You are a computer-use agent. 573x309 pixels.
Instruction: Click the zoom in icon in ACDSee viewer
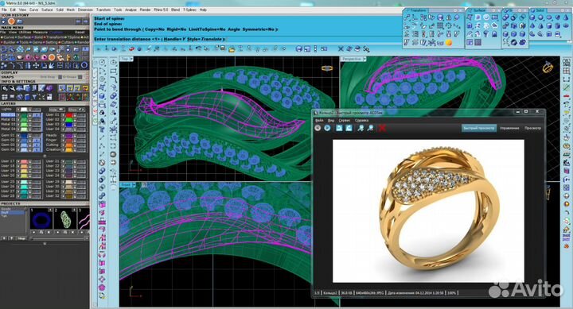361,128
